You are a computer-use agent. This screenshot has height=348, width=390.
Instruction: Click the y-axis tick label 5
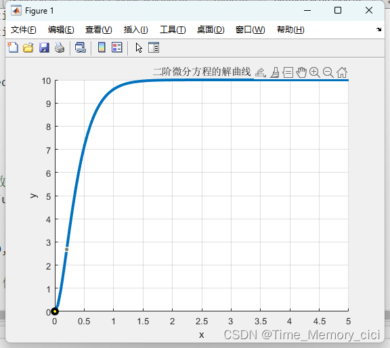pos(49,196)
